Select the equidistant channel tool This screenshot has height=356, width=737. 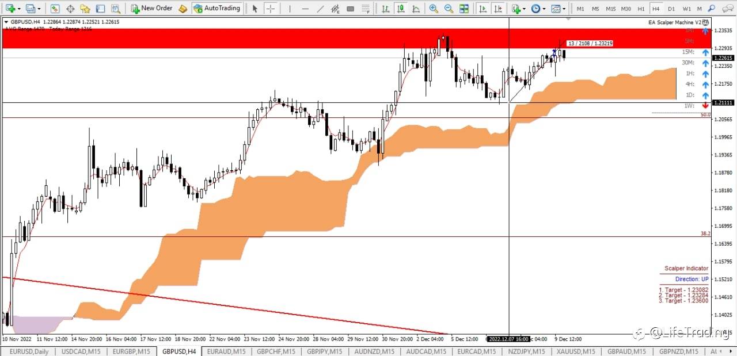335,9
